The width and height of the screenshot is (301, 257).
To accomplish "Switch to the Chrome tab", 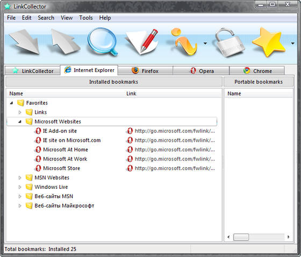I will [x=257, y=71].
